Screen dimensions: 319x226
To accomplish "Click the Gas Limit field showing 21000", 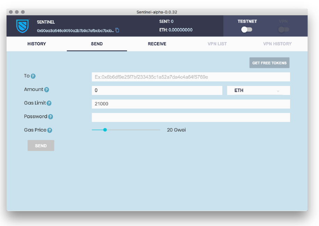I will [x=191, y=104].
